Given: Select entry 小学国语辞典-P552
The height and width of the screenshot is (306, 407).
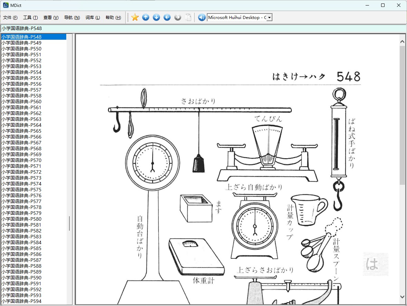Looking at the screenshot, I should [x=33, y=60].
